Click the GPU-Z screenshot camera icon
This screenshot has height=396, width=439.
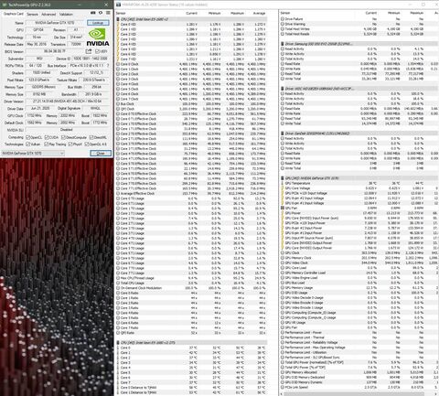point(93,13)
